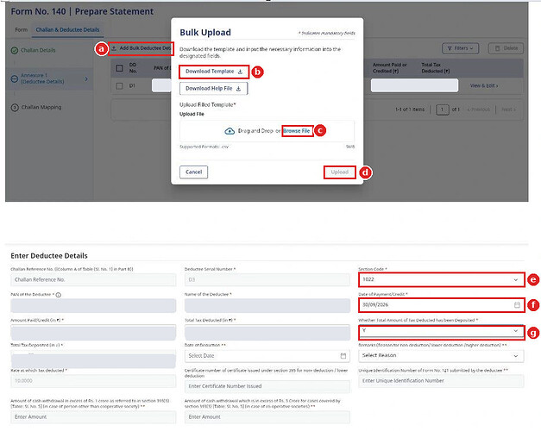
Task: Click the Total Tax Deducted field
Action: [x=267, y=332]
